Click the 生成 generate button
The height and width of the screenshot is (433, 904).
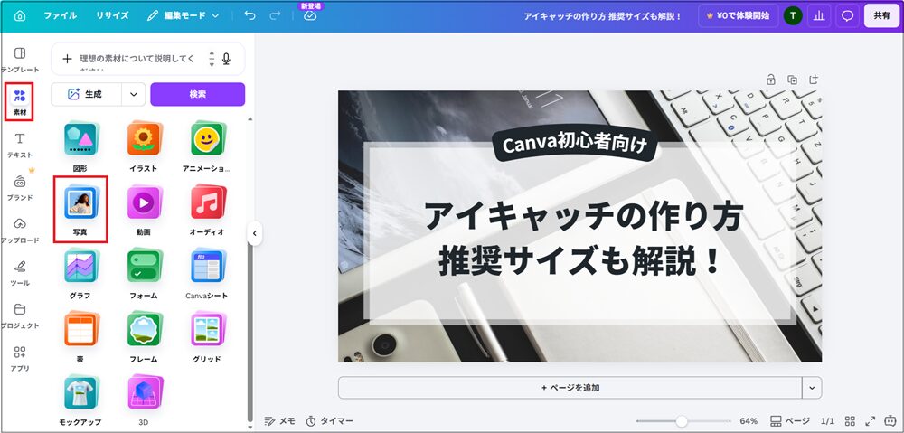(x=86, y=95)
